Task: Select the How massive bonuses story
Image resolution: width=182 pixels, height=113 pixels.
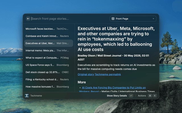Action: click(x=49, y=87)
